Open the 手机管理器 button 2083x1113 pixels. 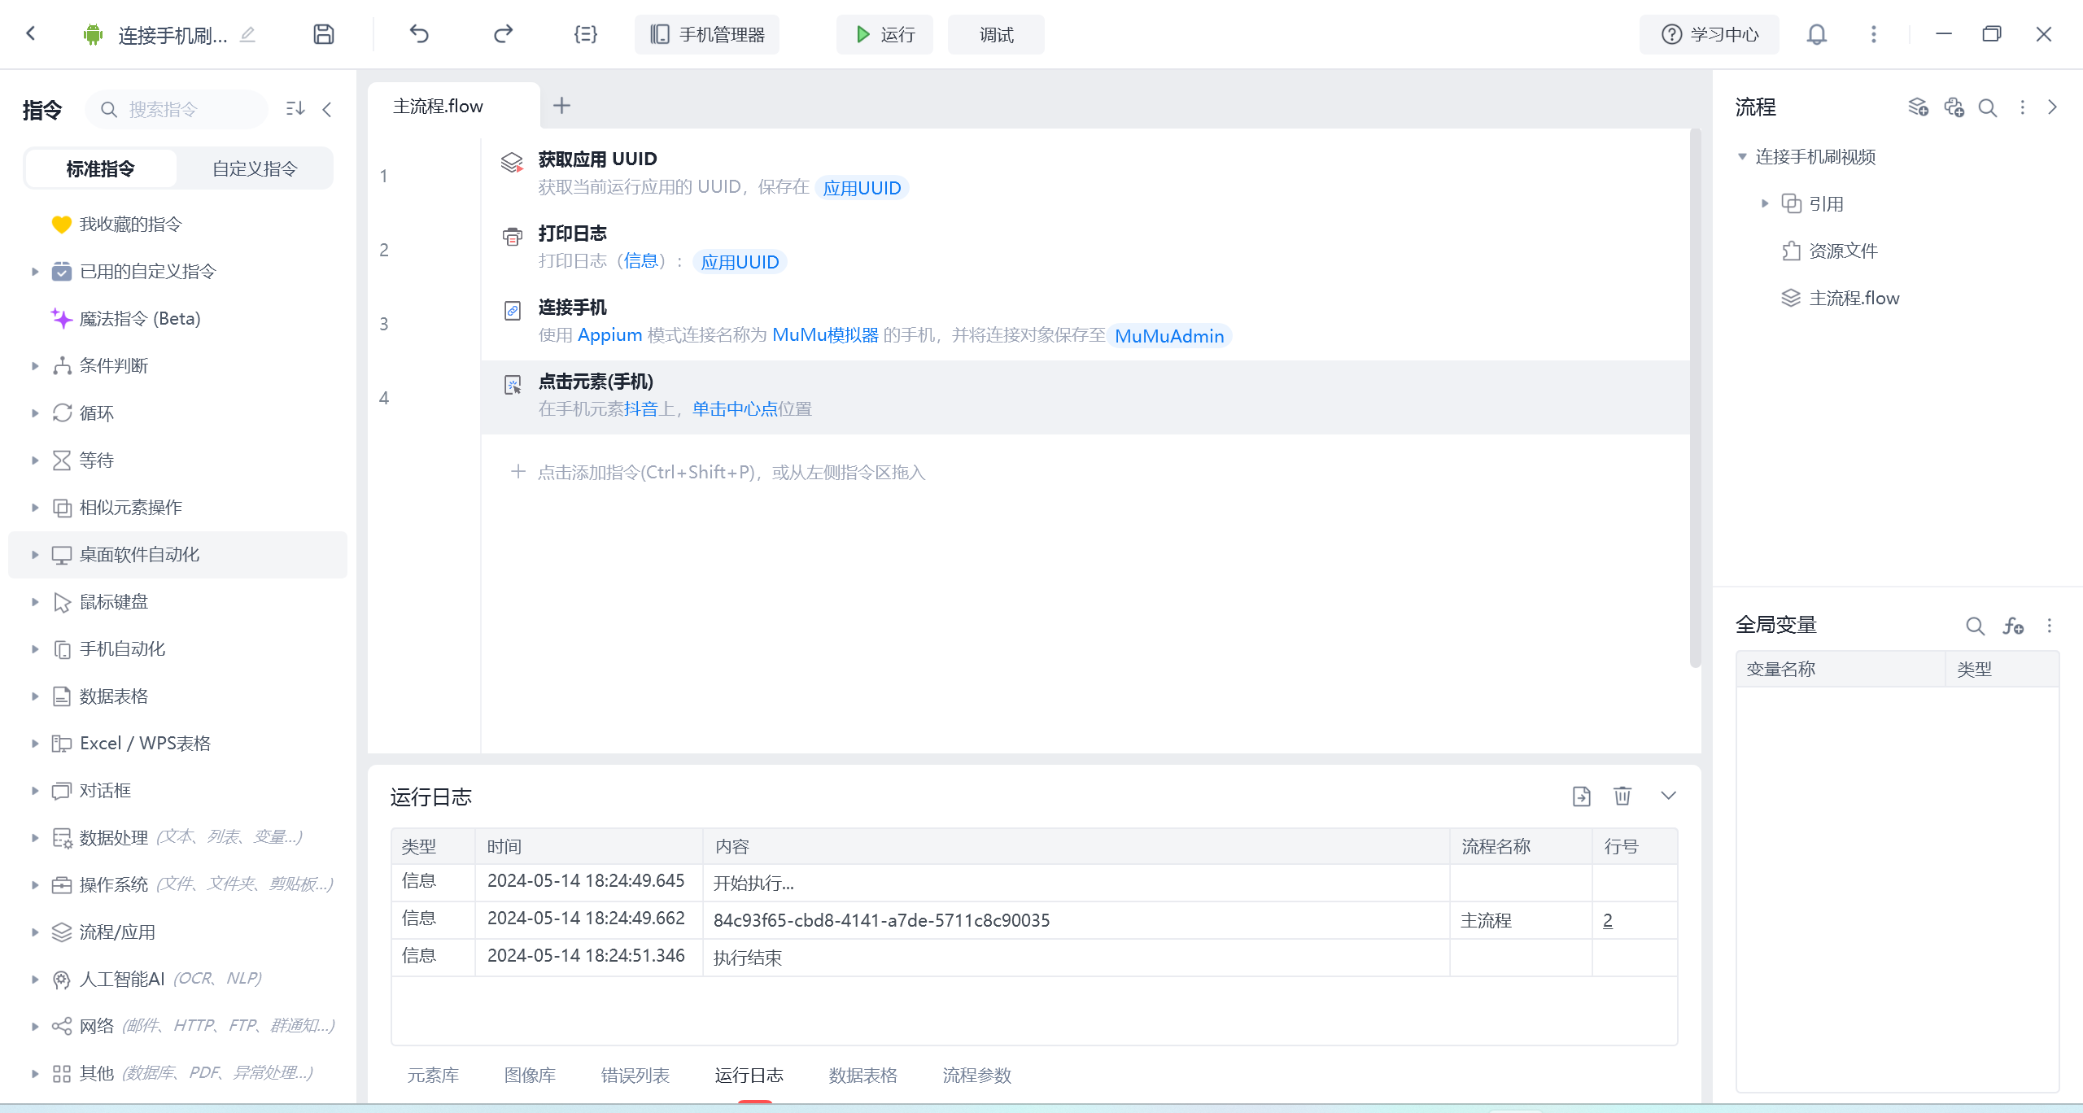[x=706, y=34]
